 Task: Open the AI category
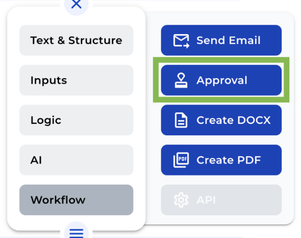tap(76, 160)
